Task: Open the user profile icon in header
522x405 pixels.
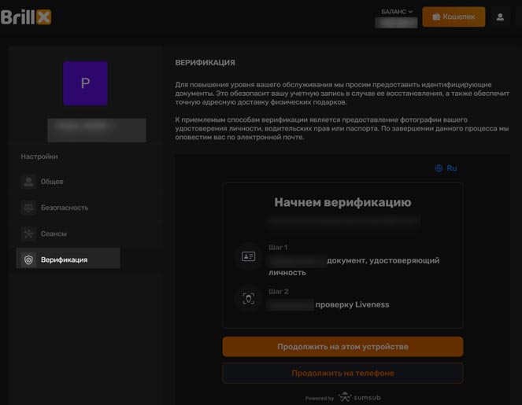Action: point(500,17)
